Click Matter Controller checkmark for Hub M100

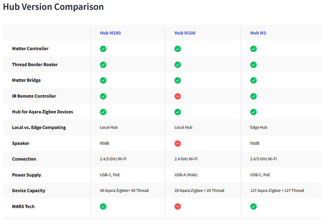[x=178, y=49]
